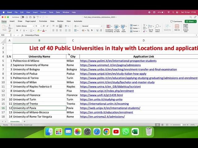This screenshot has width=198, height=148.
Task: Toggle Bold formatting
Action: [17, 30]
